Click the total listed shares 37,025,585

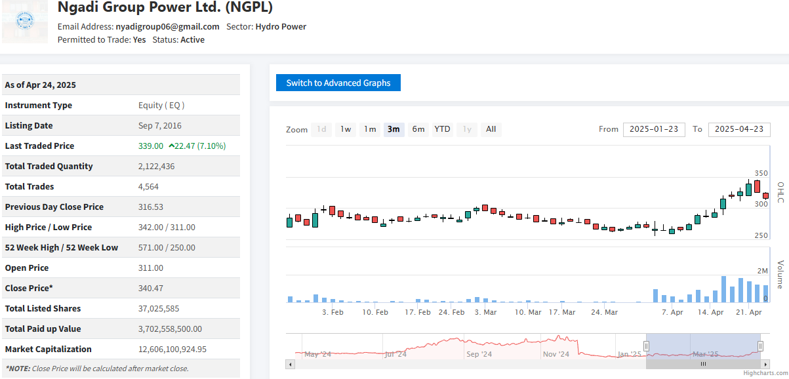[159, 308]
